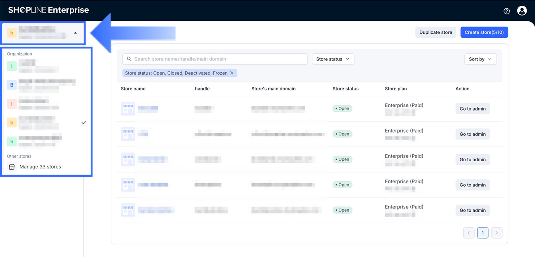Click Create store(5/10) button
The height and width of the screenshot is (257, 535).
(484, 32)
